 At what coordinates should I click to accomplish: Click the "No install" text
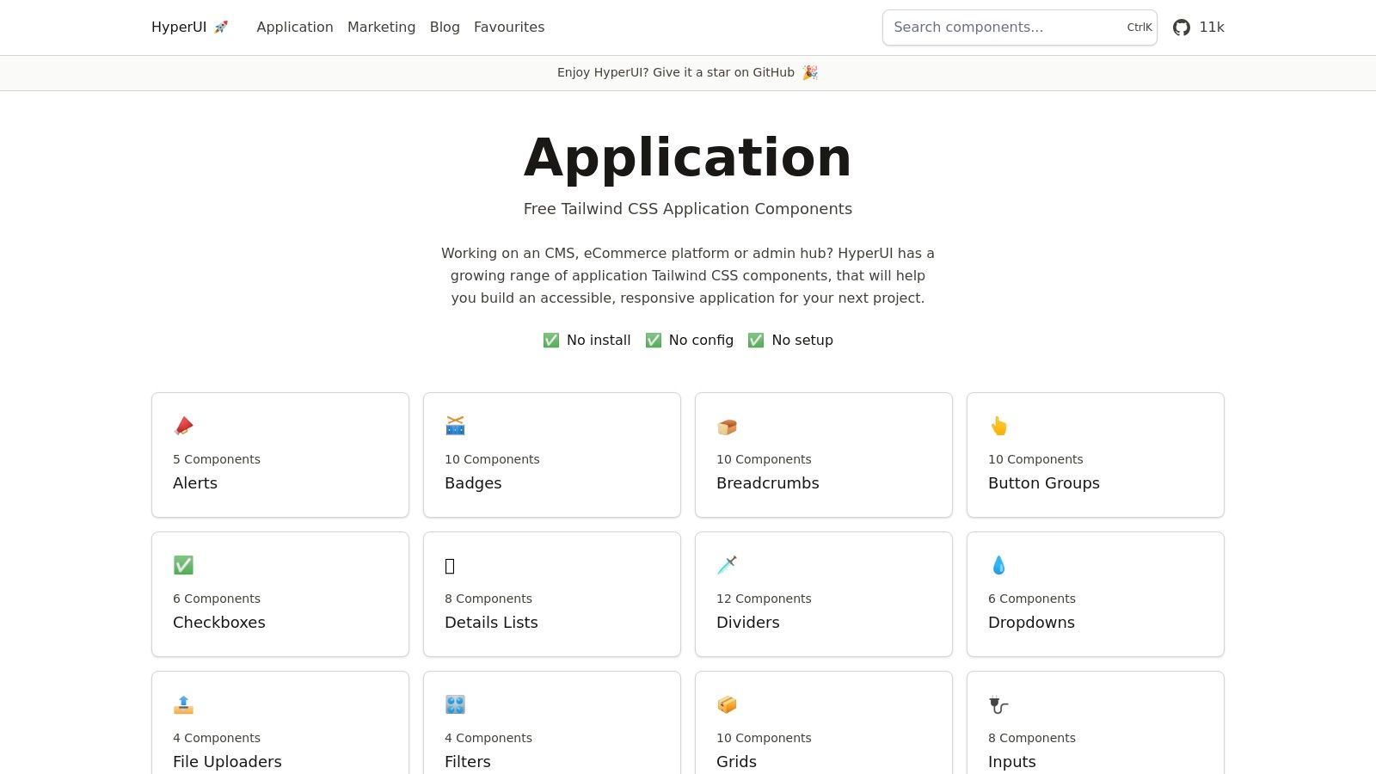click(x=599, y=341)
